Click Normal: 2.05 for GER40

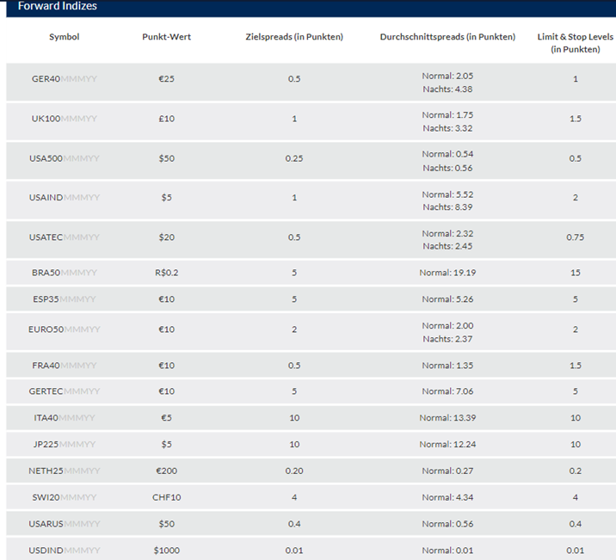pos(447,76)
